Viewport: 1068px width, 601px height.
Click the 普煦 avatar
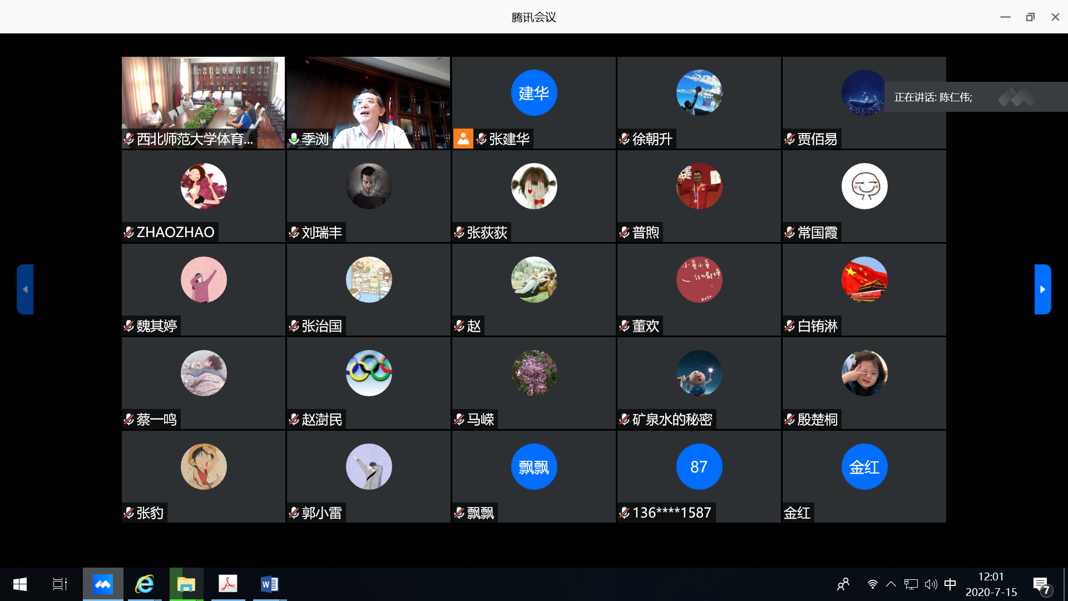[699, 186]
